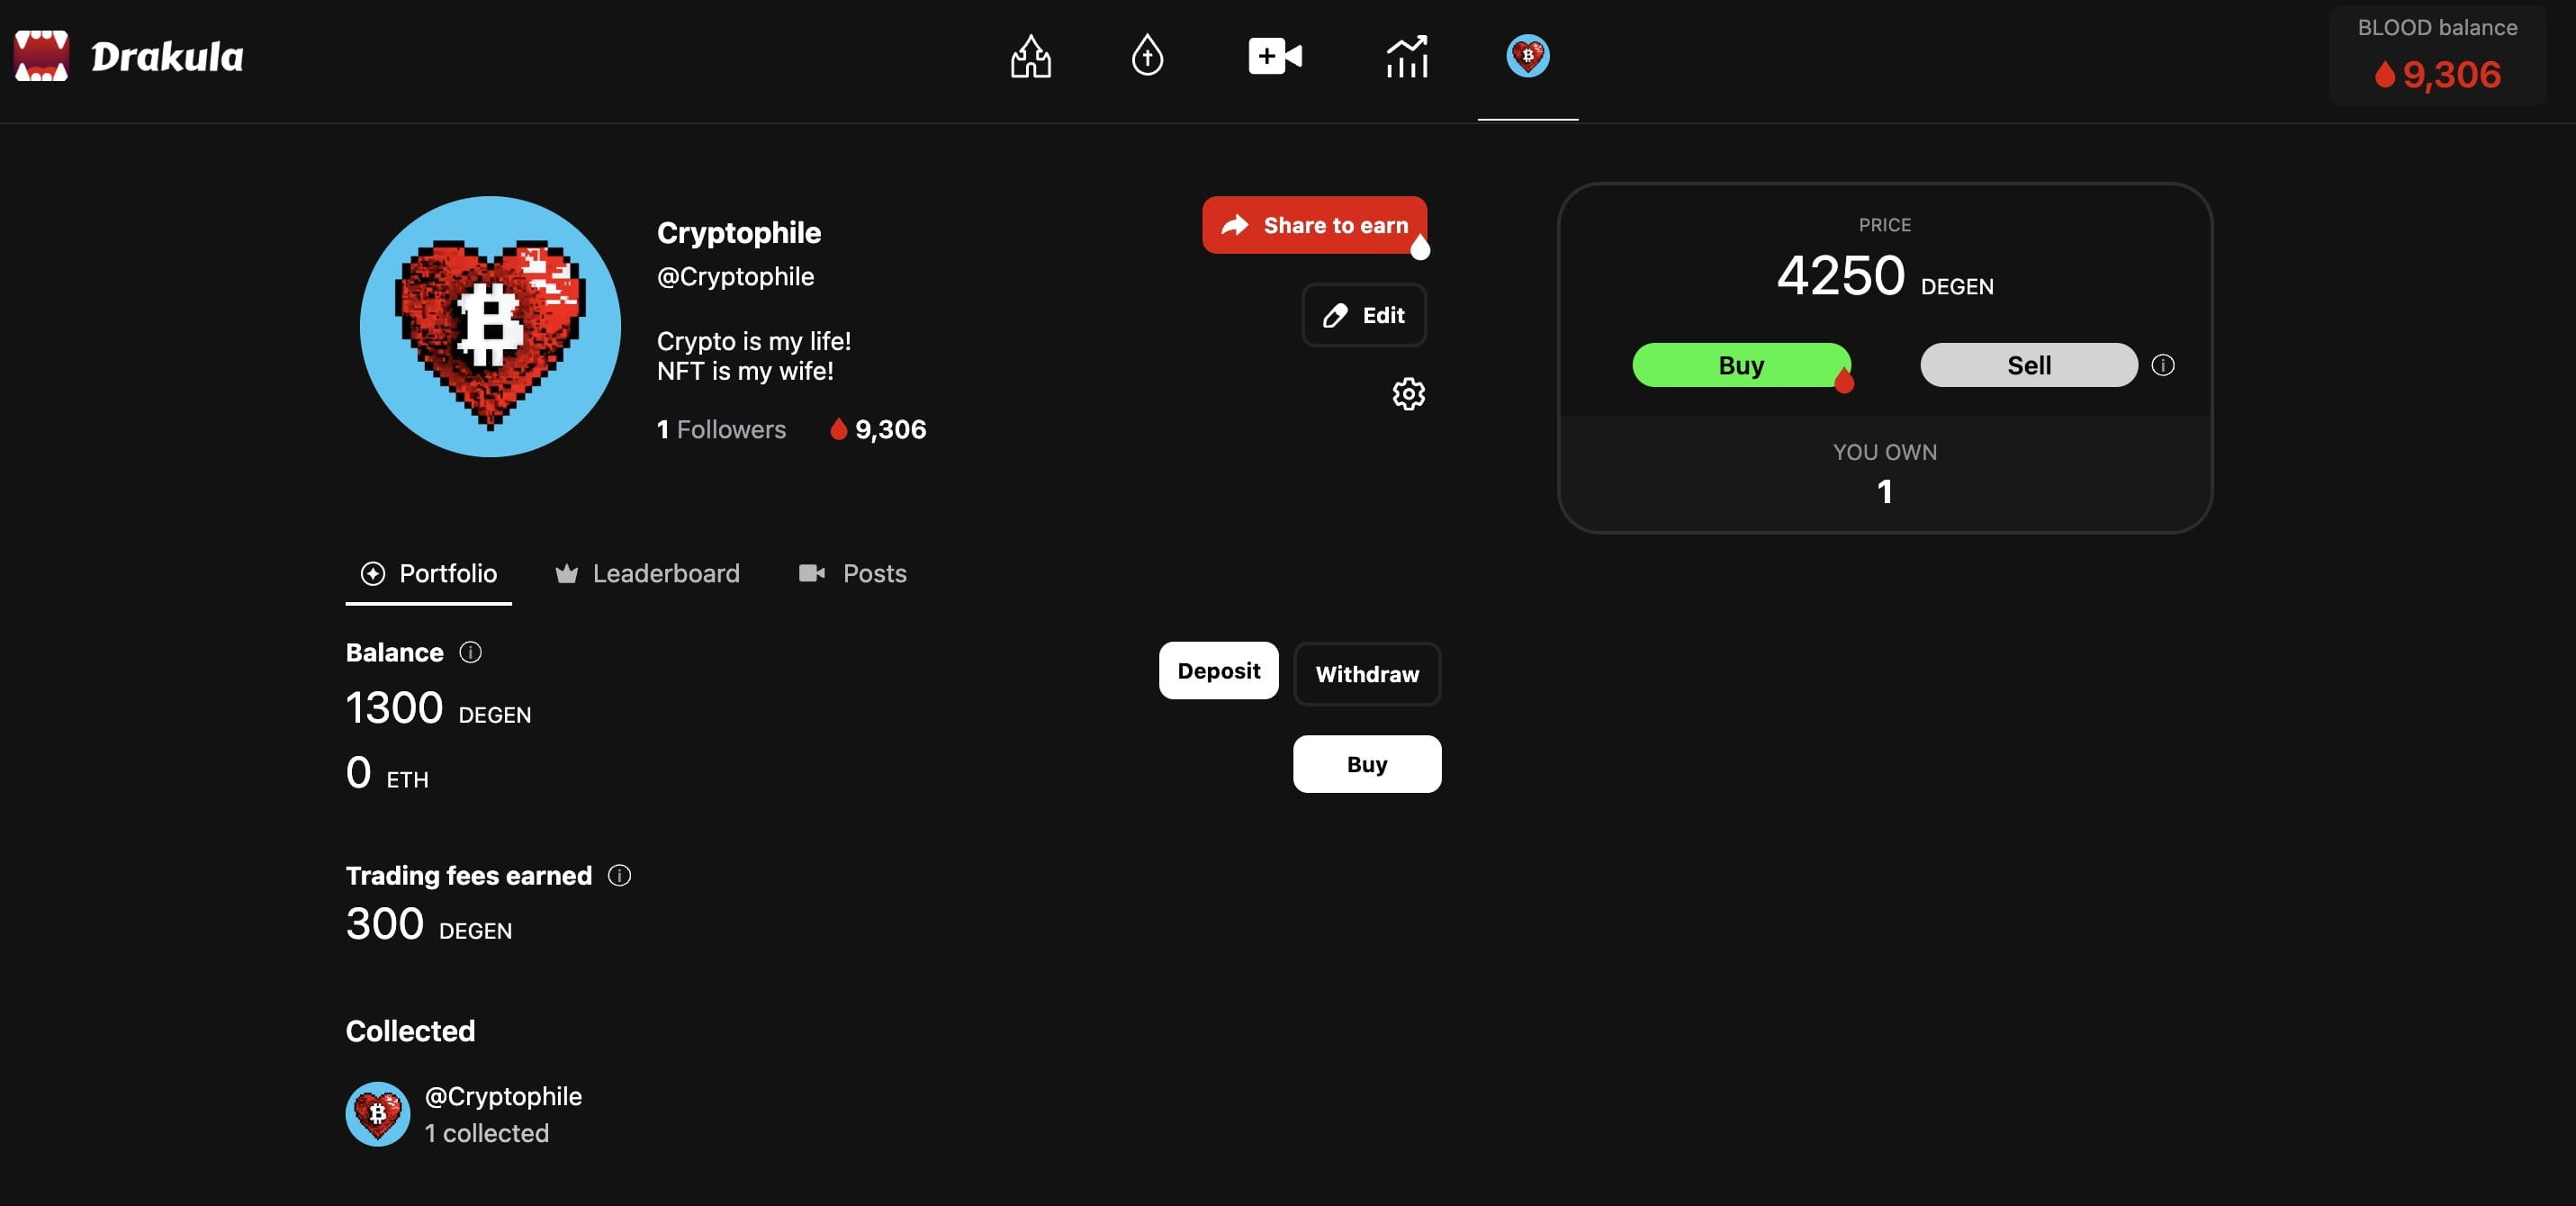Open the create video post icon
The height and width of the screenshot is (1206, 2576).
tap(1275, 56)
